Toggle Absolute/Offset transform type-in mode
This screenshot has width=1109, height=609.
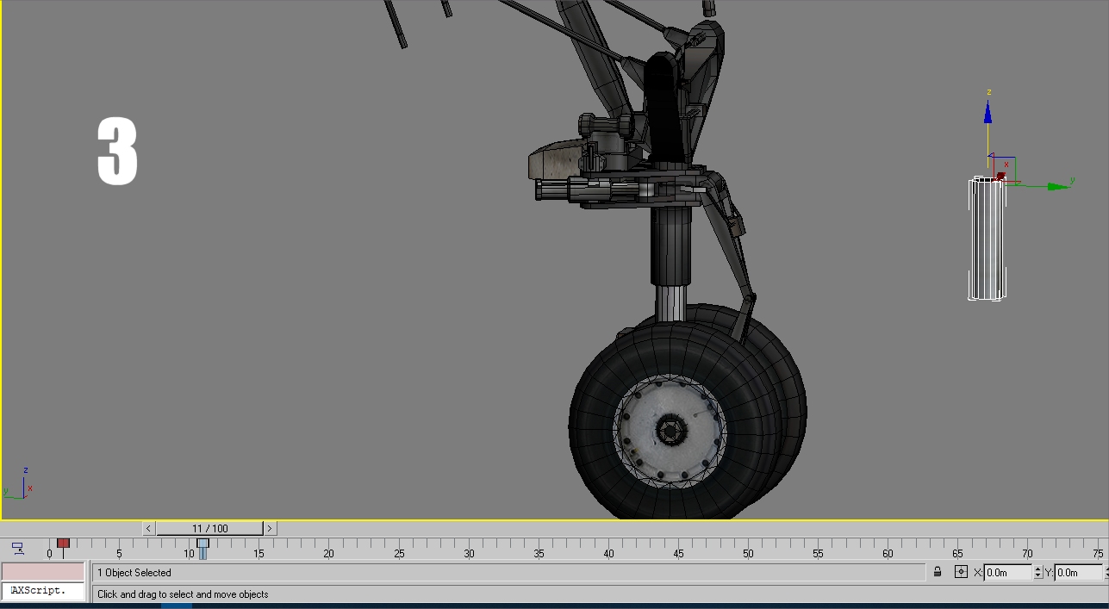pos(961,572)
